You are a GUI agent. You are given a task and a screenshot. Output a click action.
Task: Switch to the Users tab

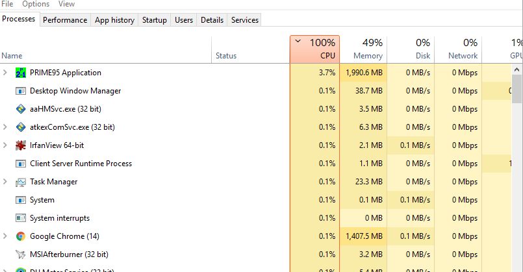point(184,20)
